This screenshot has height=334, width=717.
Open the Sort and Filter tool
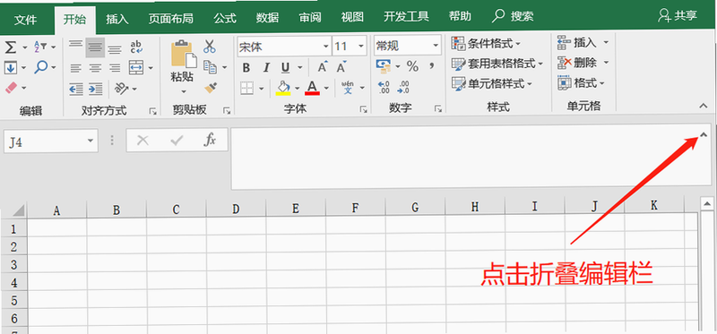click(x=40, y=47)
